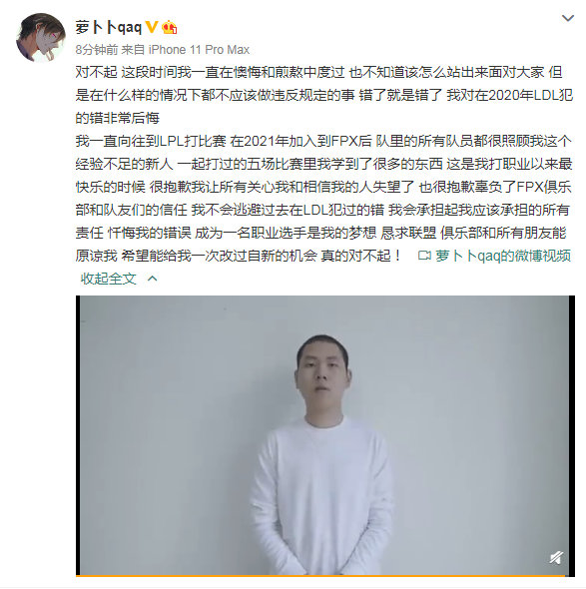Play the embedded apology video
Viewport: 586px width, 589px height.
tap(325, 435)
